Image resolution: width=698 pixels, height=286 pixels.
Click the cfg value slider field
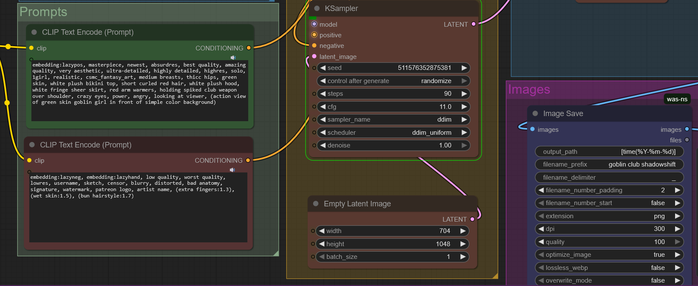(x=393, y=107)
